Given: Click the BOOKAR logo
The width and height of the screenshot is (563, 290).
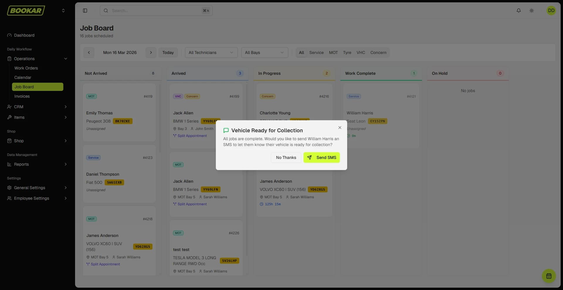Looking at the screenshot, I should click(26, 11).
